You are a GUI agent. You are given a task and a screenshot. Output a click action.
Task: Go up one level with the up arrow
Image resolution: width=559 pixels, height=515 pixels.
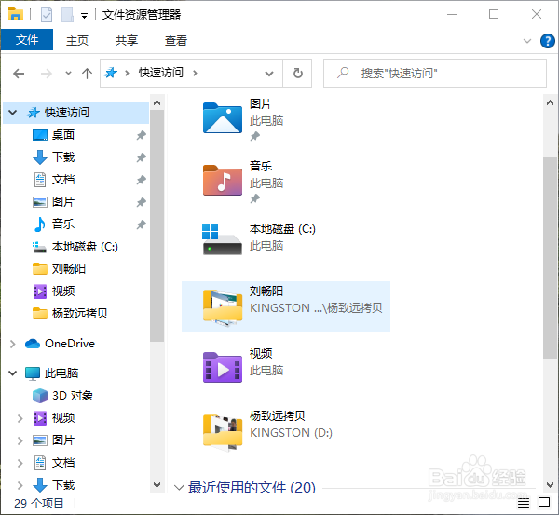click(x=87, y=74)
